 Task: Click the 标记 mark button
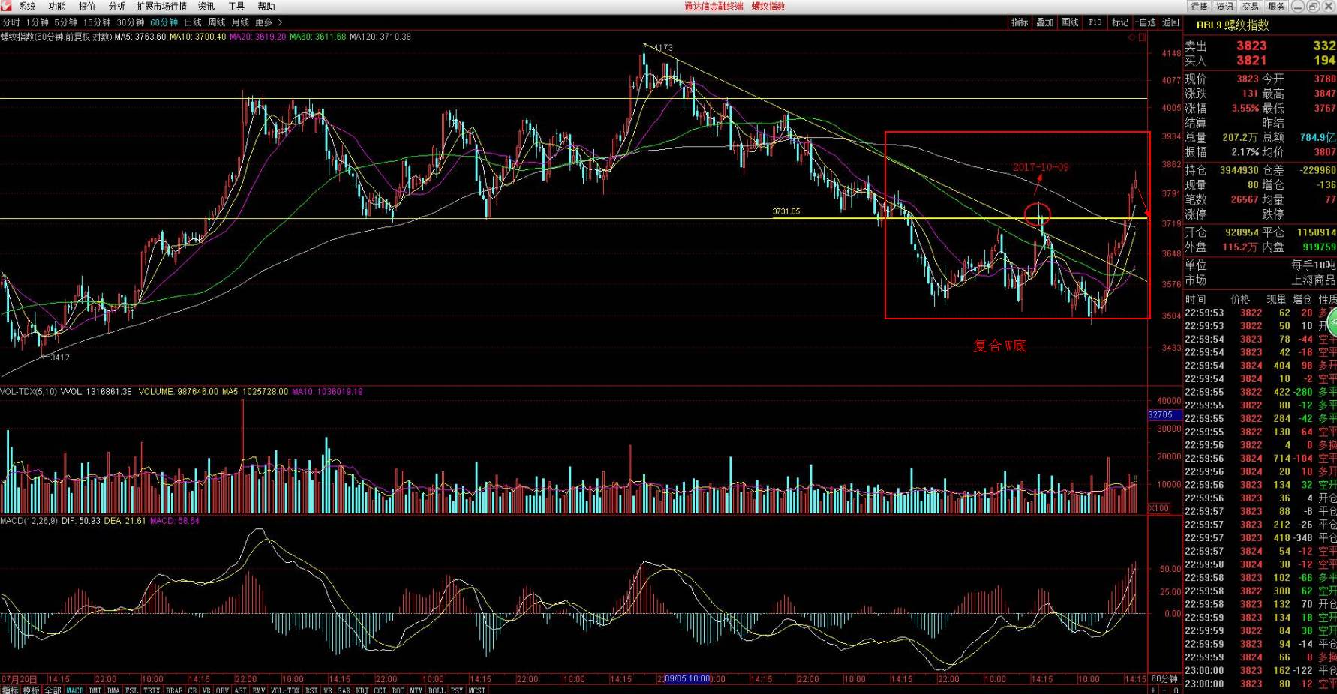click(1120, 22)
